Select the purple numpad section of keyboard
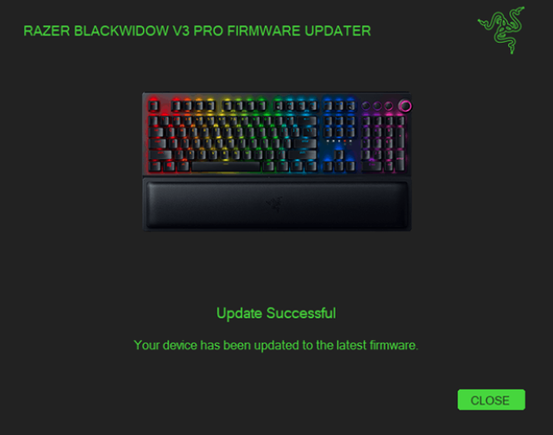This screenshot has width=553, height=435. [383, 145]
